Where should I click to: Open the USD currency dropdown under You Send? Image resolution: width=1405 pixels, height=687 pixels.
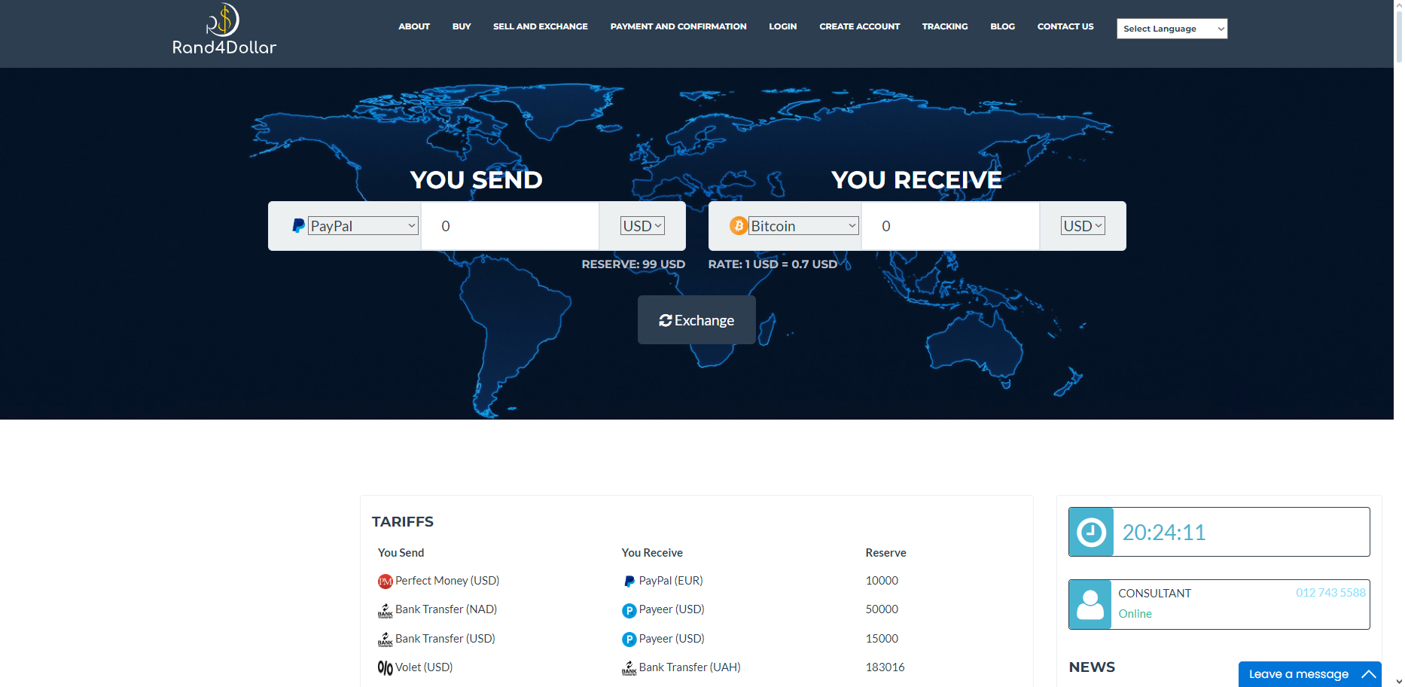(x=642, y=226)
